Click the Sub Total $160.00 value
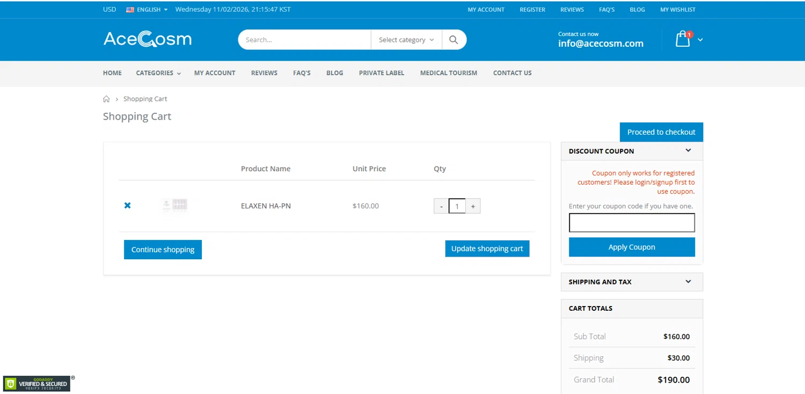 point(676,337)
